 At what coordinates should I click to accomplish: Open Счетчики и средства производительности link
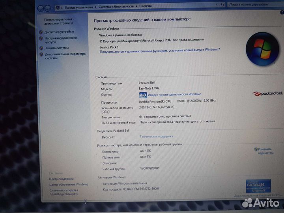coord(64,192)
